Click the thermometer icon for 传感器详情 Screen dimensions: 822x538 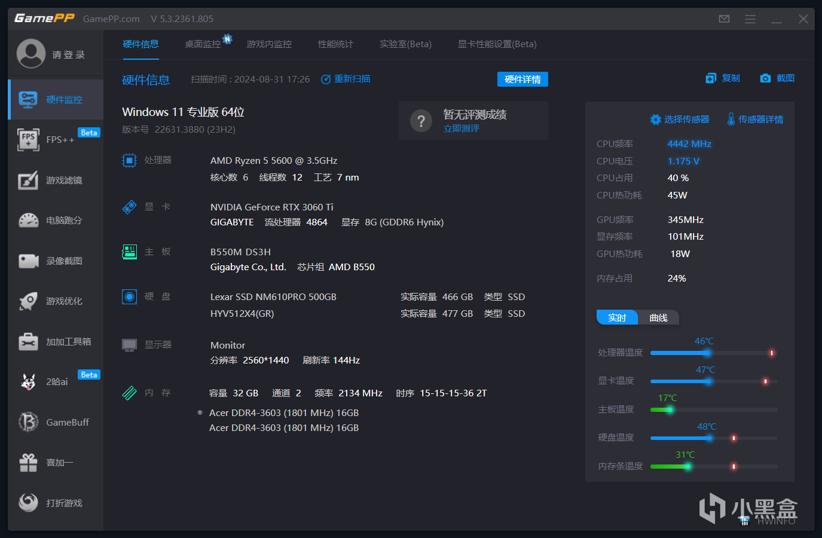[x=731, y=119]
